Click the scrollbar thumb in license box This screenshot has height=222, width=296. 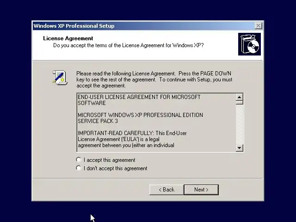coord(240,103)
